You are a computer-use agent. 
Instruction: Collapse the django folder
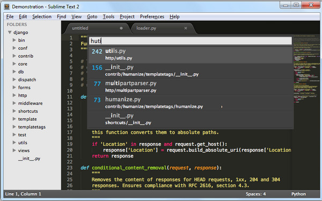tap(10, 32)
